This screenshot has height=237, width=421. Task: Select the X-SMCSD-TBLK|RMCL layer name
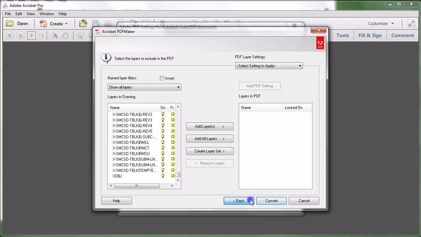pos(131,142)
